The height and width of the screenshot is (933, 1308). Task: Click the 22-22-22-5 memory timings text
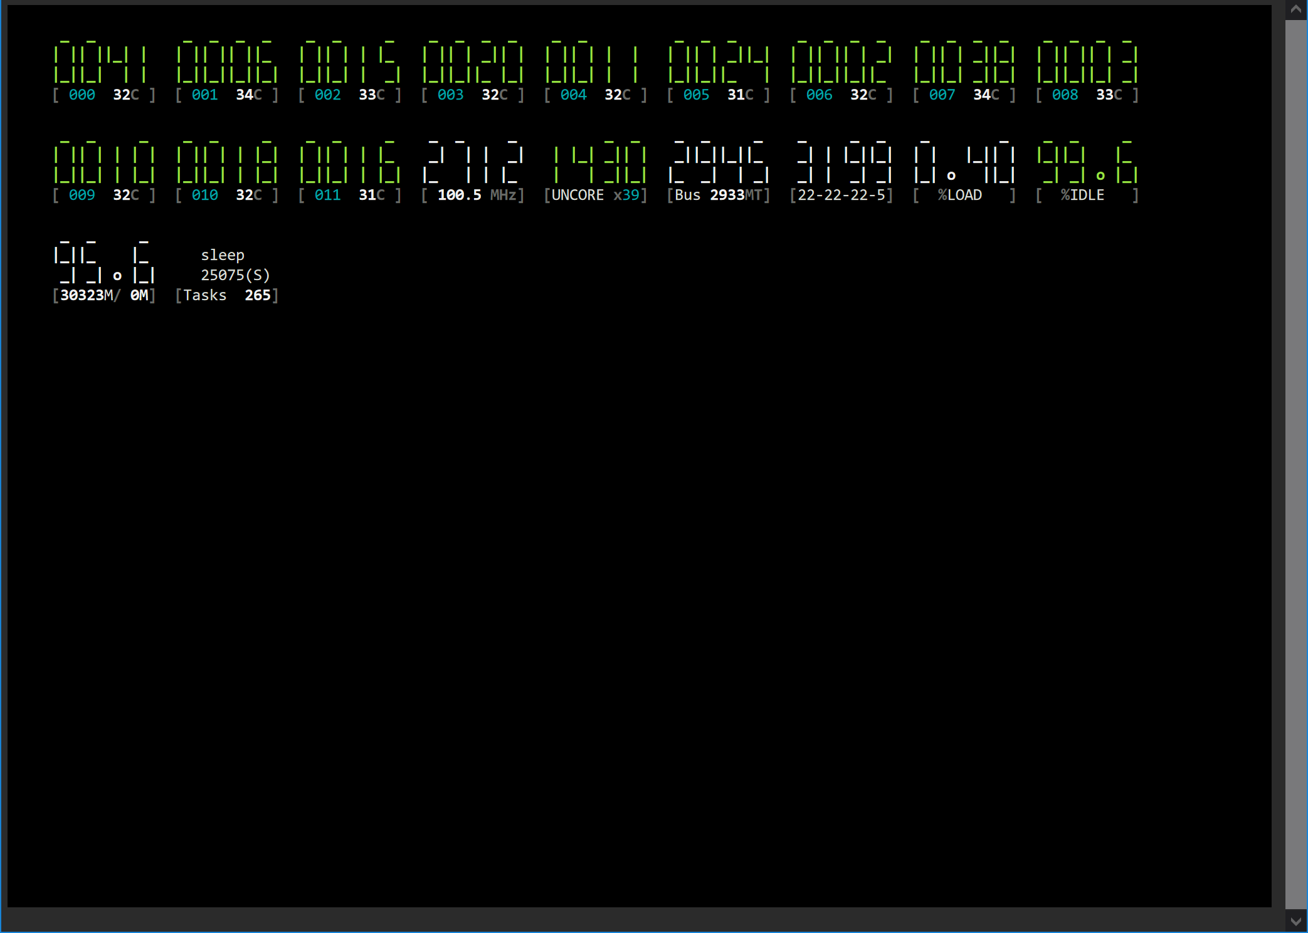[841, 195]
